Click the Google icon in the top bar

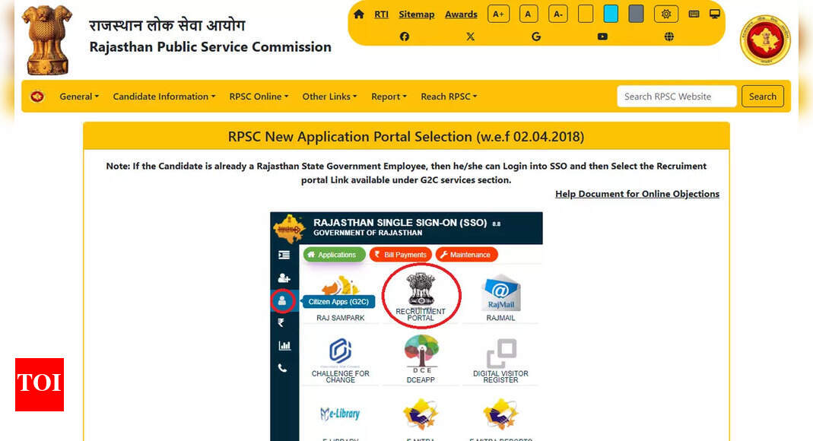[536, 36]
